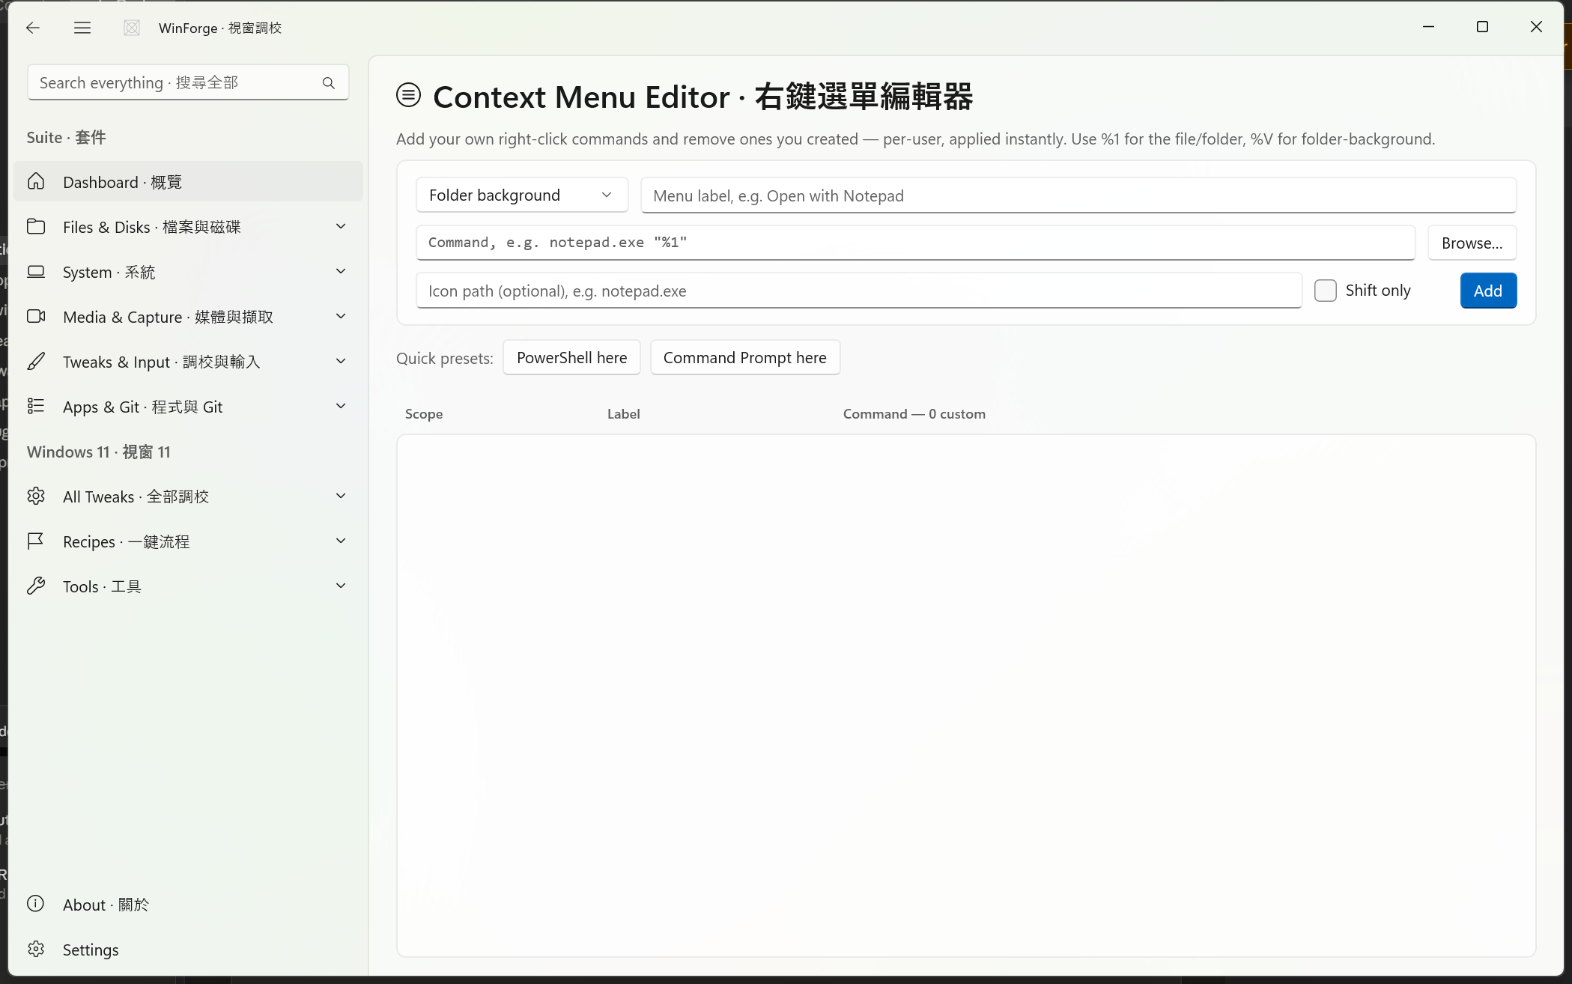Click the Files & Disks folder icon
Image resolution: width=1572 pixels, height=984 pixels.
click(x=36, y=226)
